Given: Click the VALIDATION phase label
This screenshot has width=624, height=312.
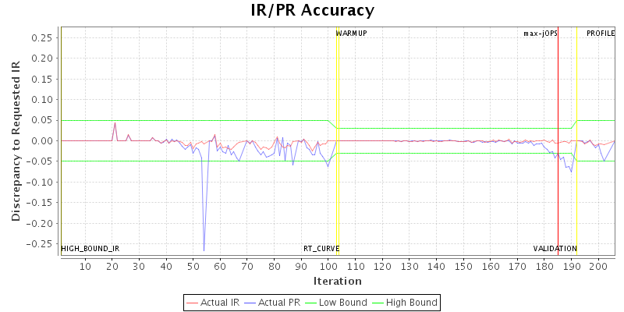Looking at the screenshot, I should 555,249.
